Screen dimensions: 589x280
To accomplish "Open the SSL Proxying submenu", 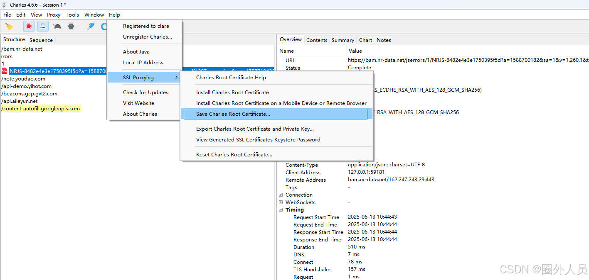I will [145, 77].
